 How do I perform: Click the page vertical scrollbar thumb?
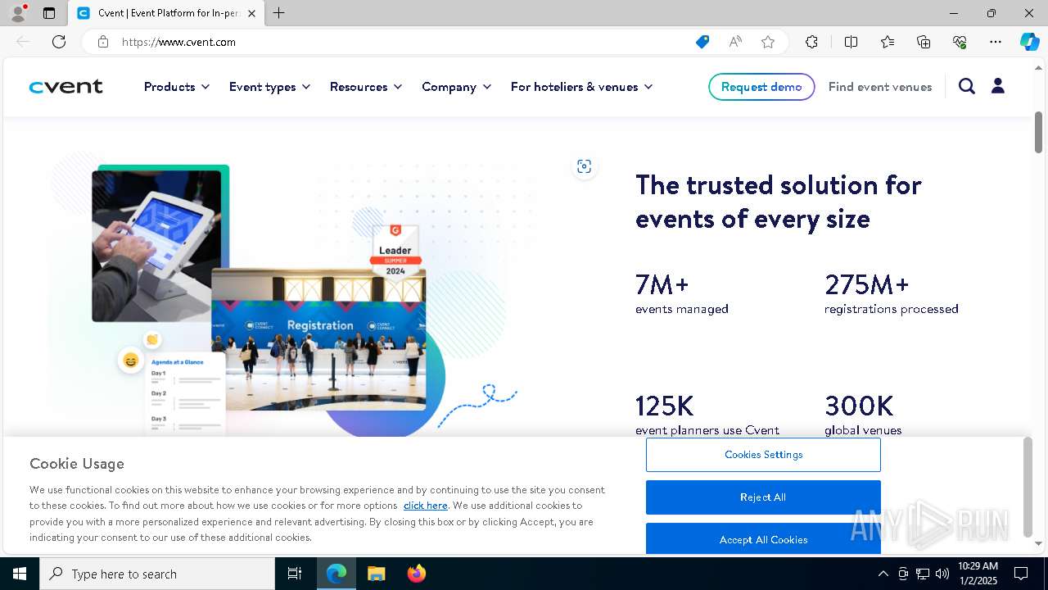(x=1038, y=132)
